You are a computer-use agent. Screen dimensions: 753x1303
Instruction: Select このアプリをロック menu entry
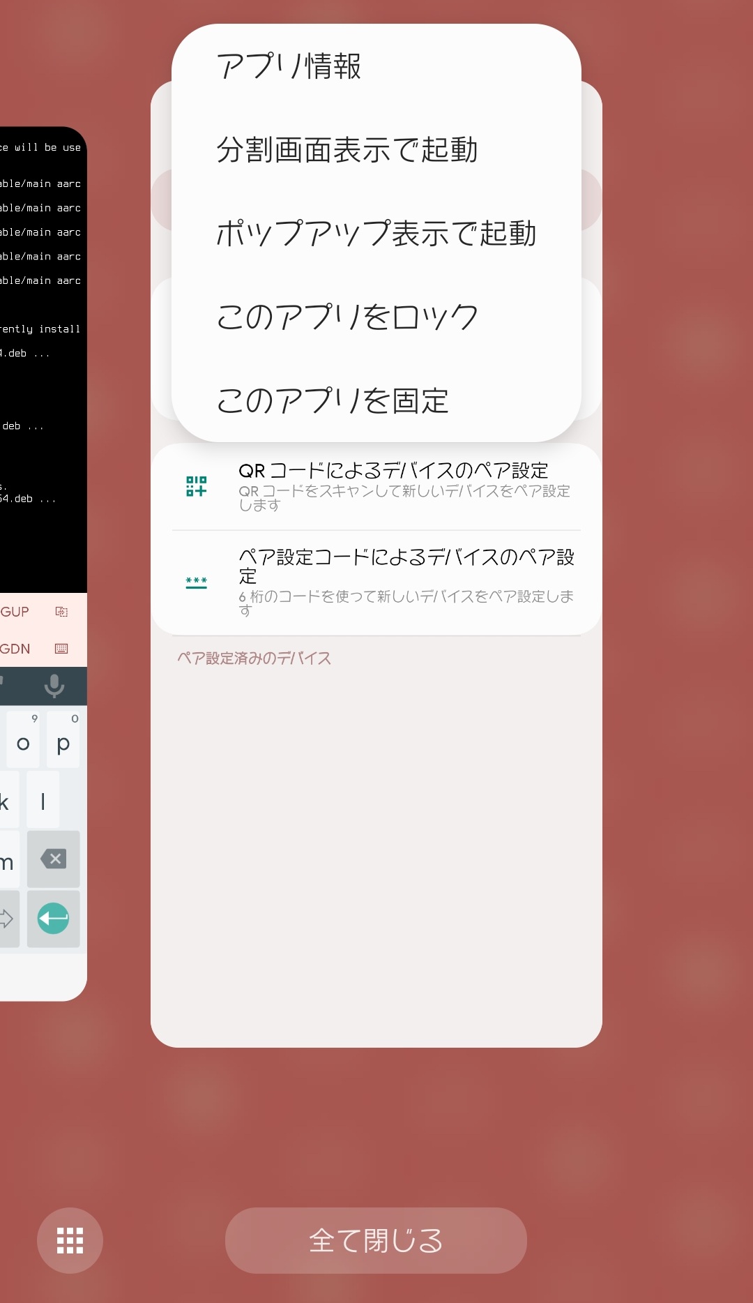[347, 317]
